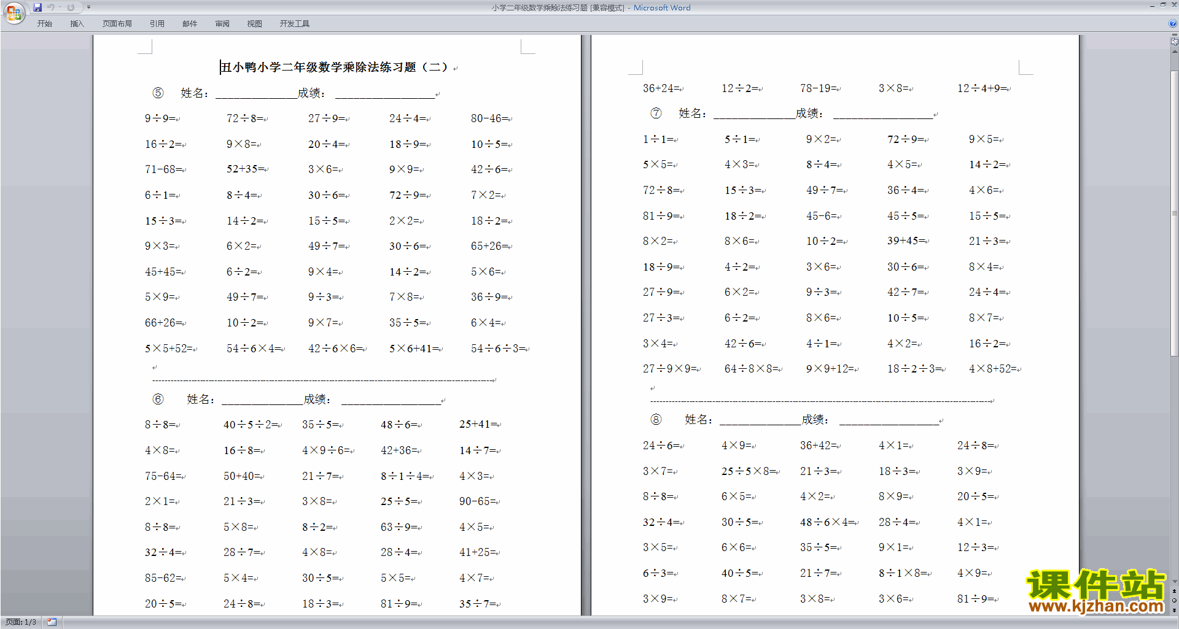Screen dimensions: 1179x629
Task: Click the problem 90-65=
Action: pos(478,501)
